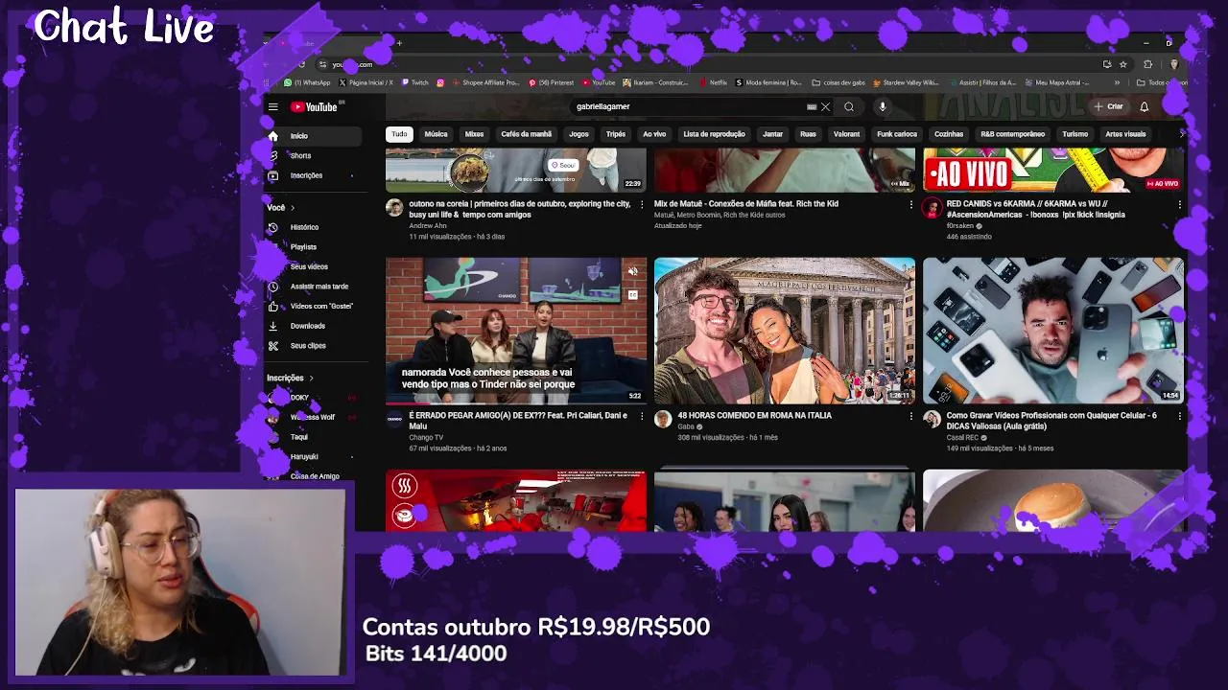Open Assistir mais tarde
Screen dimensions: 1228x690
coord(319,287)
